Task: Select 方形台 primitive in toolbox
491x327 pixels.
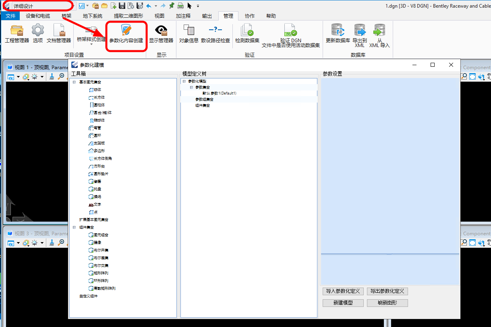Action: [97, 166]
